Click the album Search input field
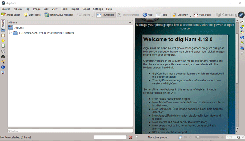The height and width of the screenshot is (141, 245). point(70,131)
